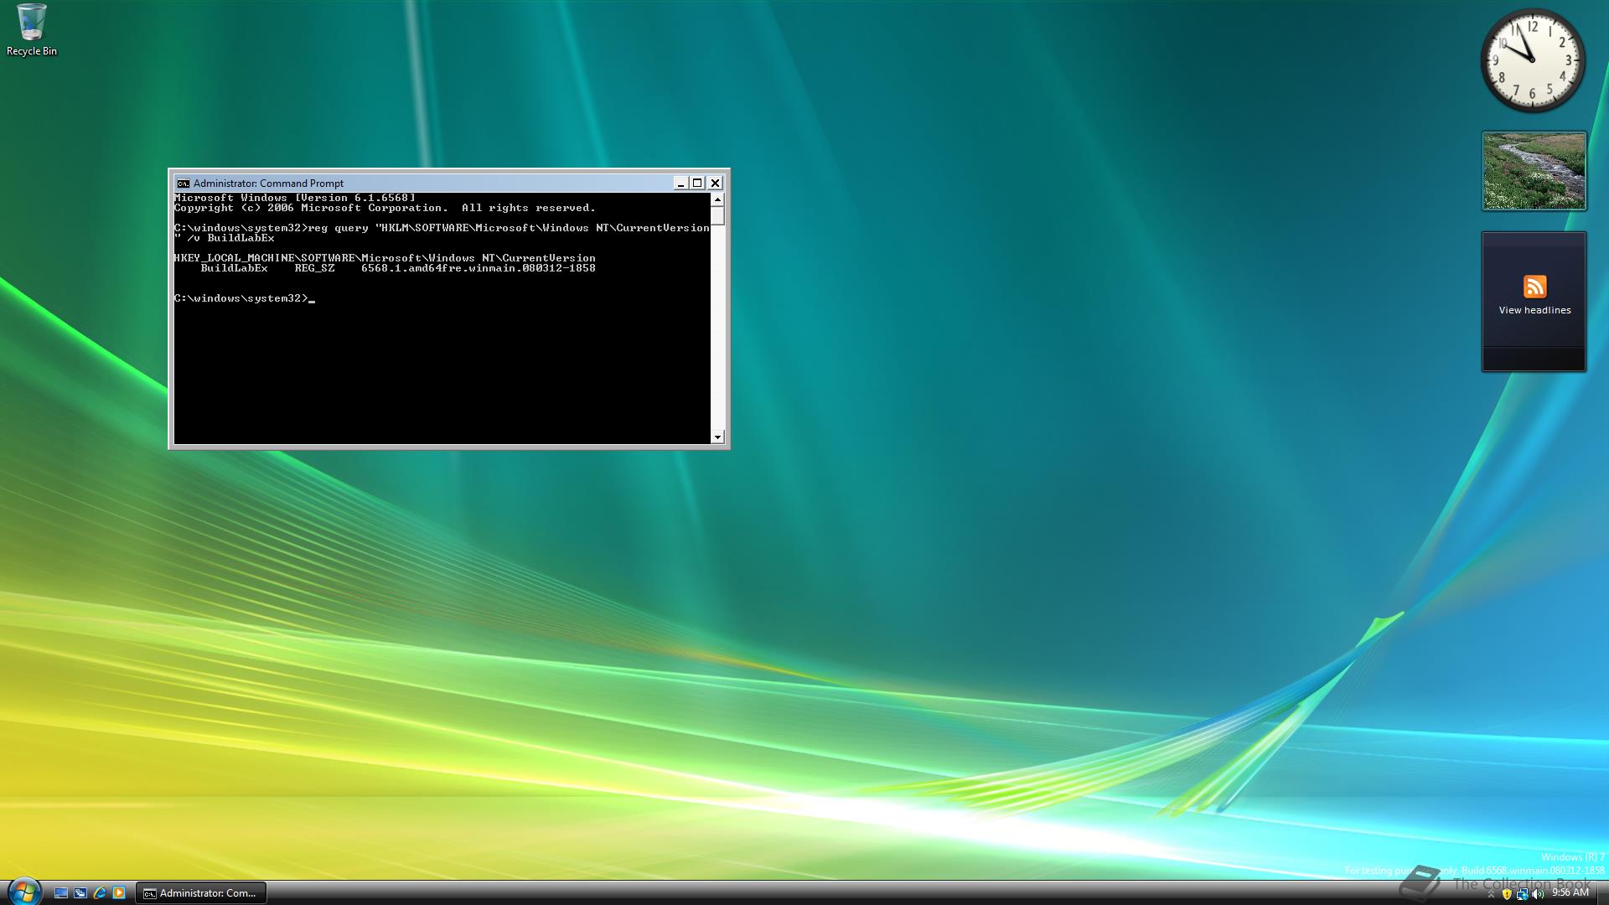Click the HKEY_LOCAL_MACHINE output line
The height and width of the screenshot is (905, 1609).
pos(385,258)
